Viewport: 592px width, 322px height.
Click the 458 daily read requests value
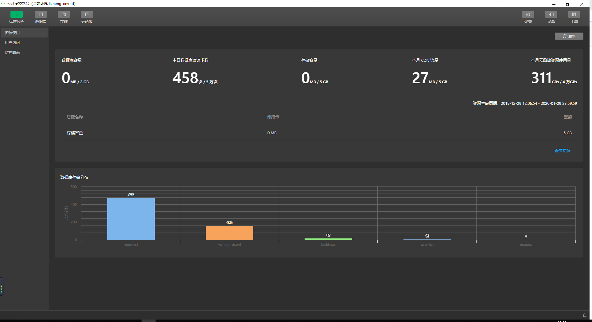pos(195,78)
